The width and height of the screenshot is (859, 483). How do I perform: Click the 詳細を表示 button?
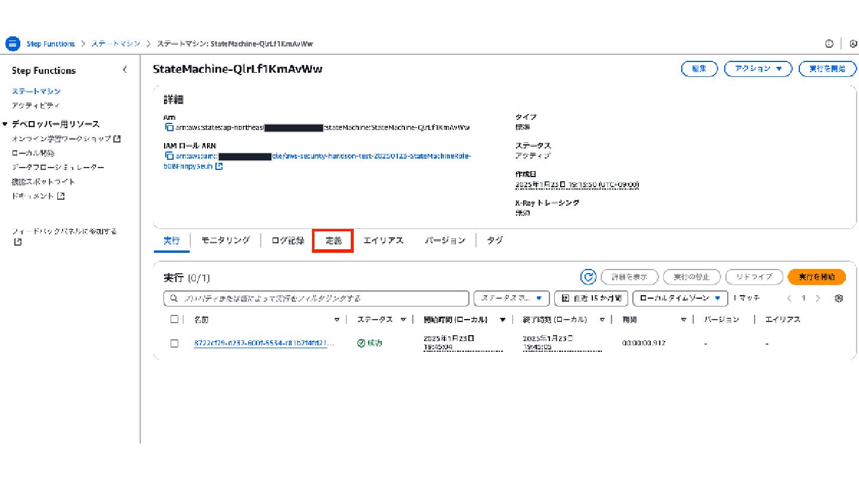coord(629,277)
